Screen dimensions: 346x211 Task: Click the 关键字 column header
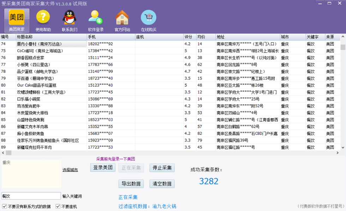[316, 37]
